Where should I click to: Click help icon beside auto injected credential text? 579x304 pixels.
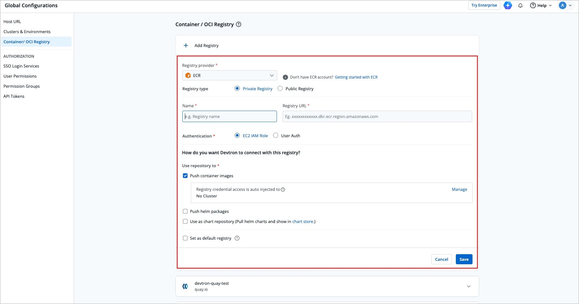click(283, 190)
